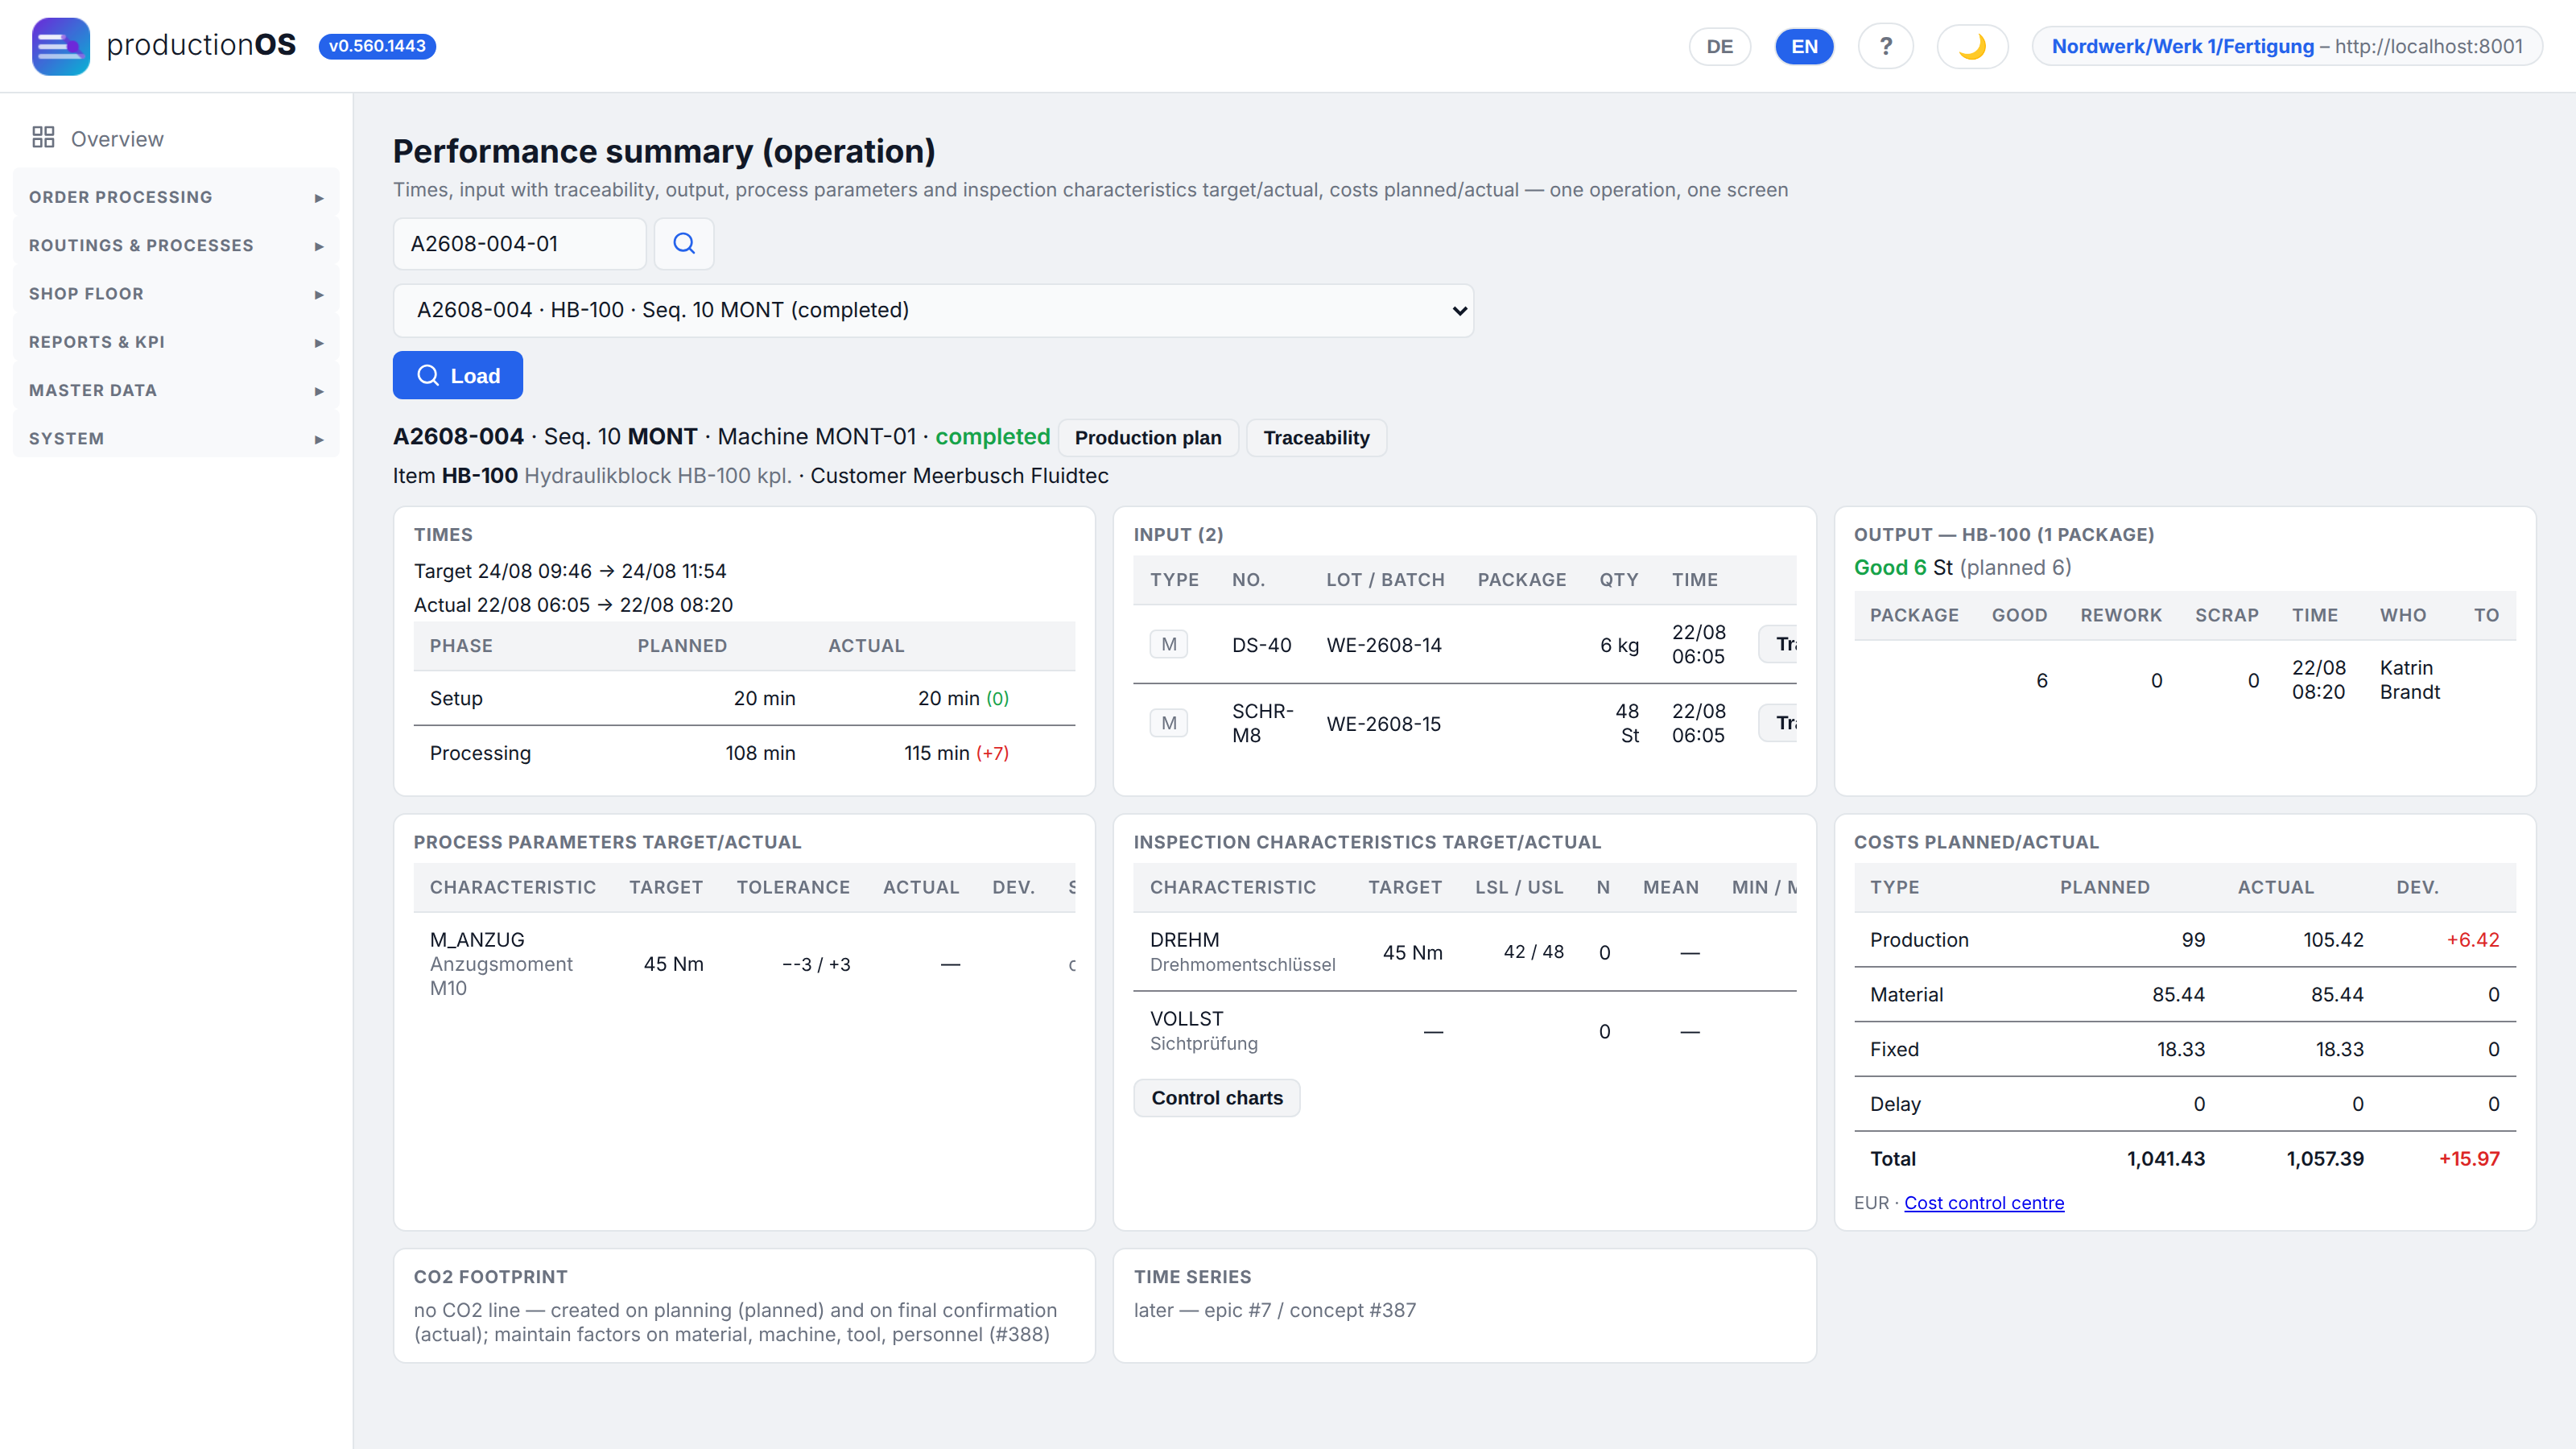Open Control charts button
This screenshot has width=2576, height=1449.
1216,1097
